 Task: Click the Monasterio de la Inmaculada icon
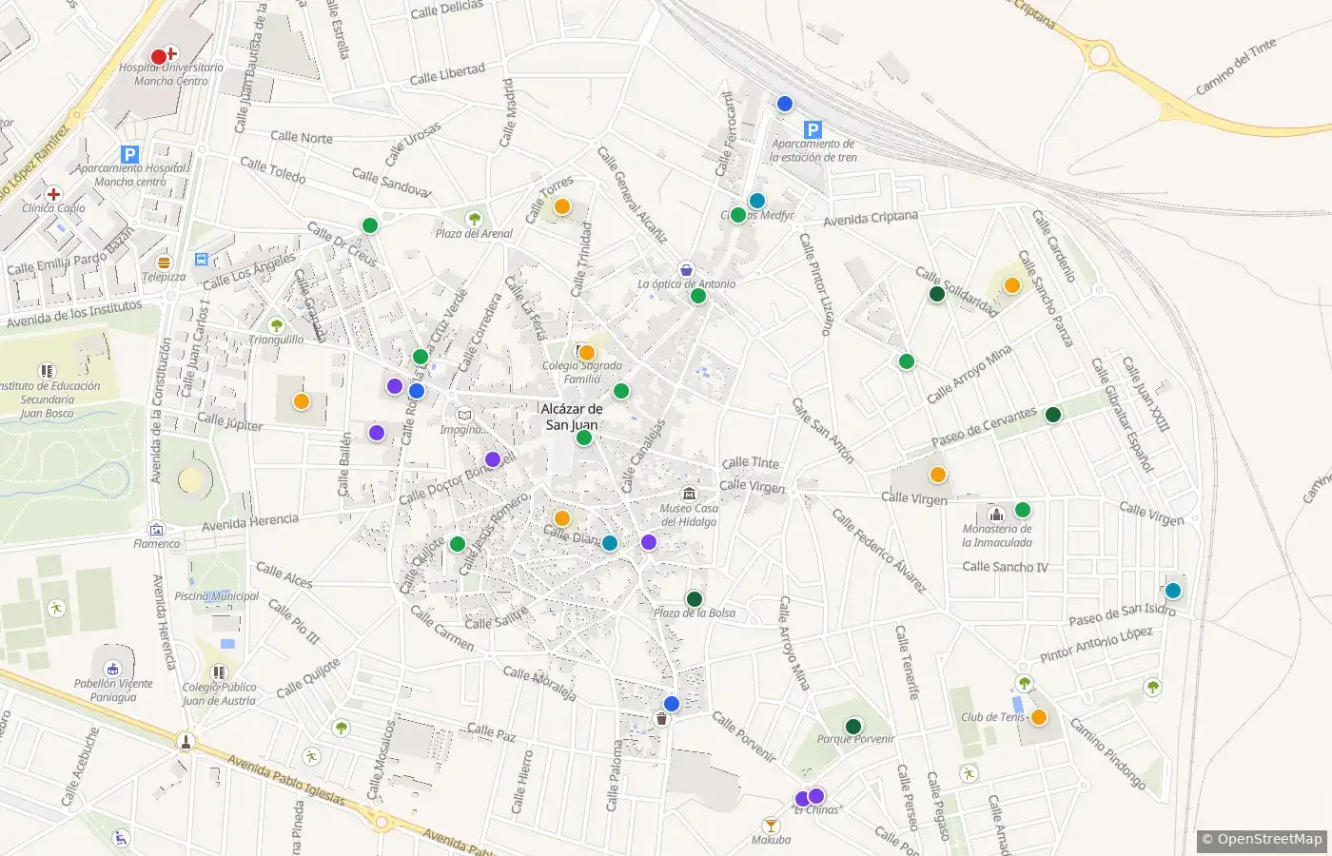tap(996, 514)
